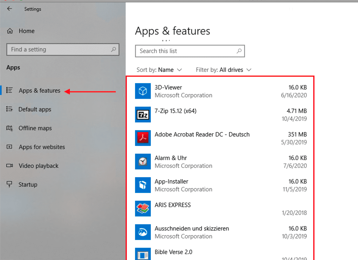Click the magnifier in Search this list
This screenshot has width=358, height=260.
239,51
